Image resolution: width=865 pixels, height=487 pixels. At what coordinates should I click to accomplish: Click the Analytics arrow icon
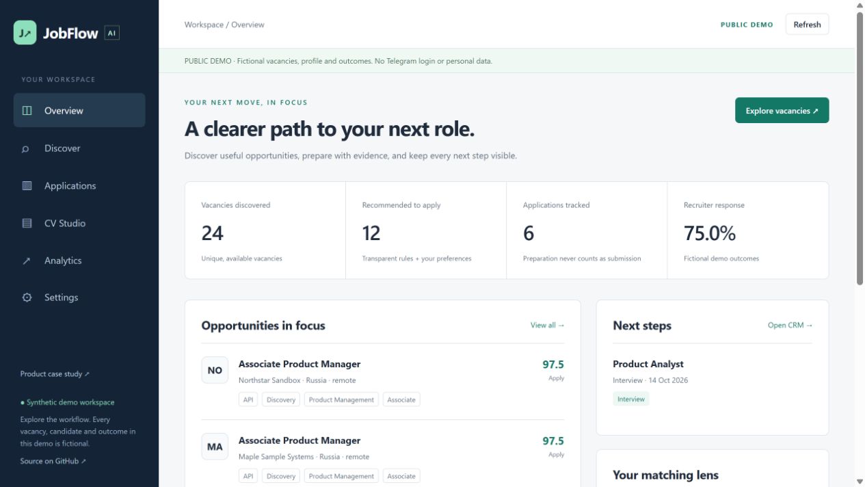(x=26, y=261)
